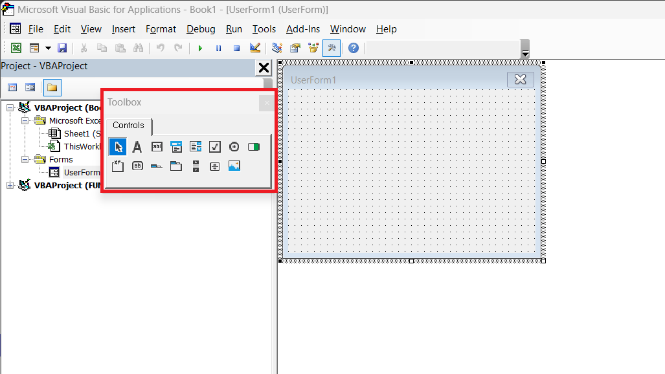
Task: Click the Cut scissors icon
Action: click(84, 48)
